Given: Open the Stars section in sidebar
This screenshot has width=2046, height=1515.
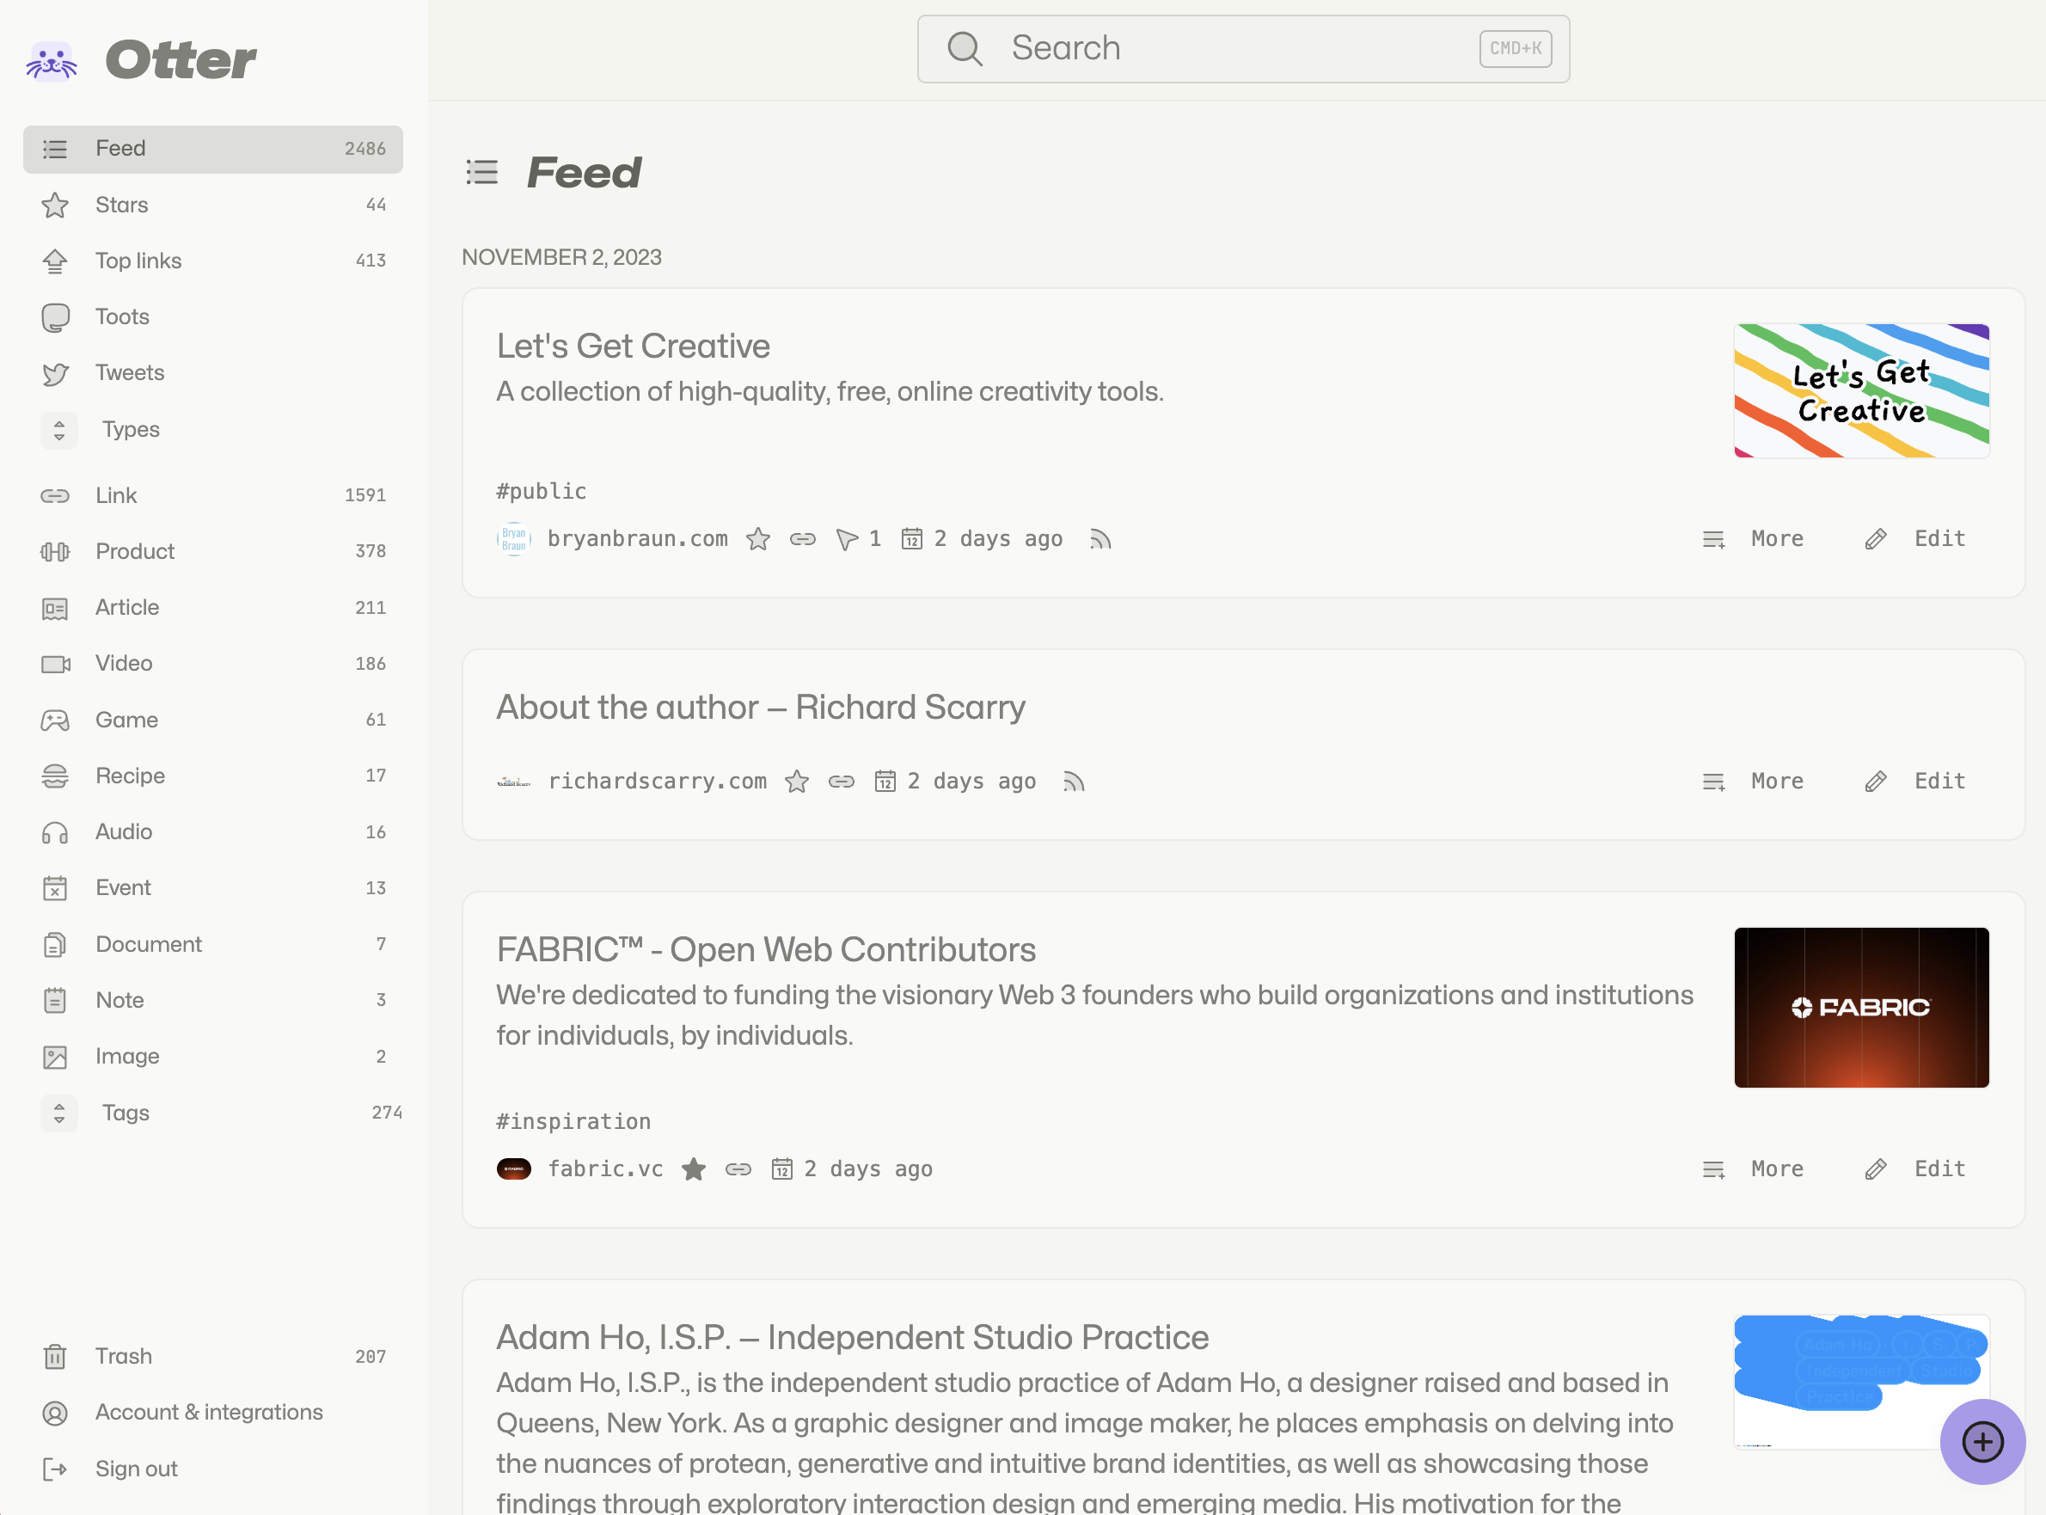Looking at the screenshot, I should [x=121, y=205].
